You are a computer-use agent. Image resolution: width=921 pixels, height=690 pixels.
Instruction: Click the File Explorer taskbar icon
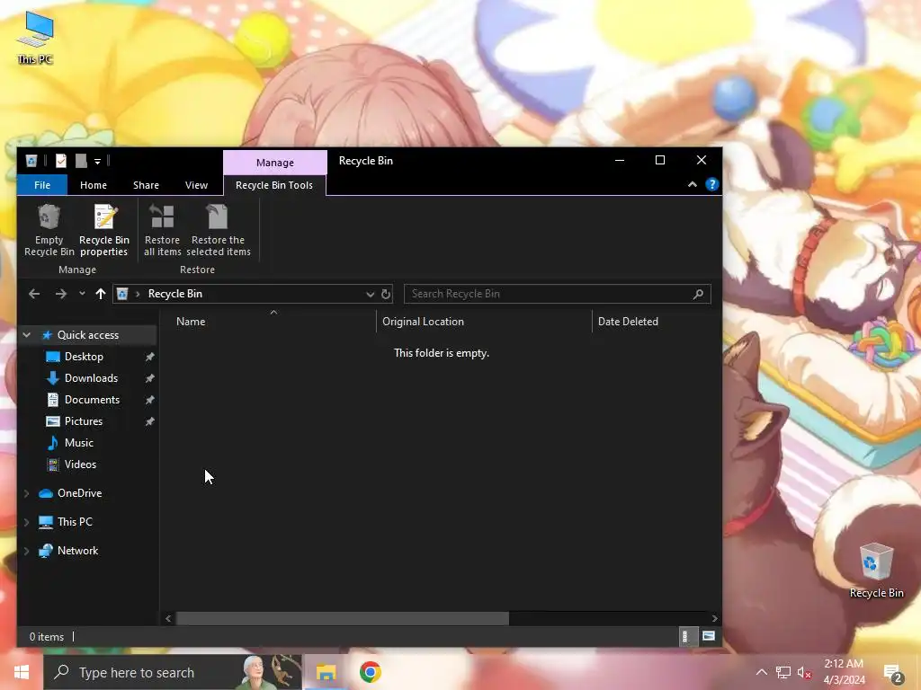click(326, 672)
